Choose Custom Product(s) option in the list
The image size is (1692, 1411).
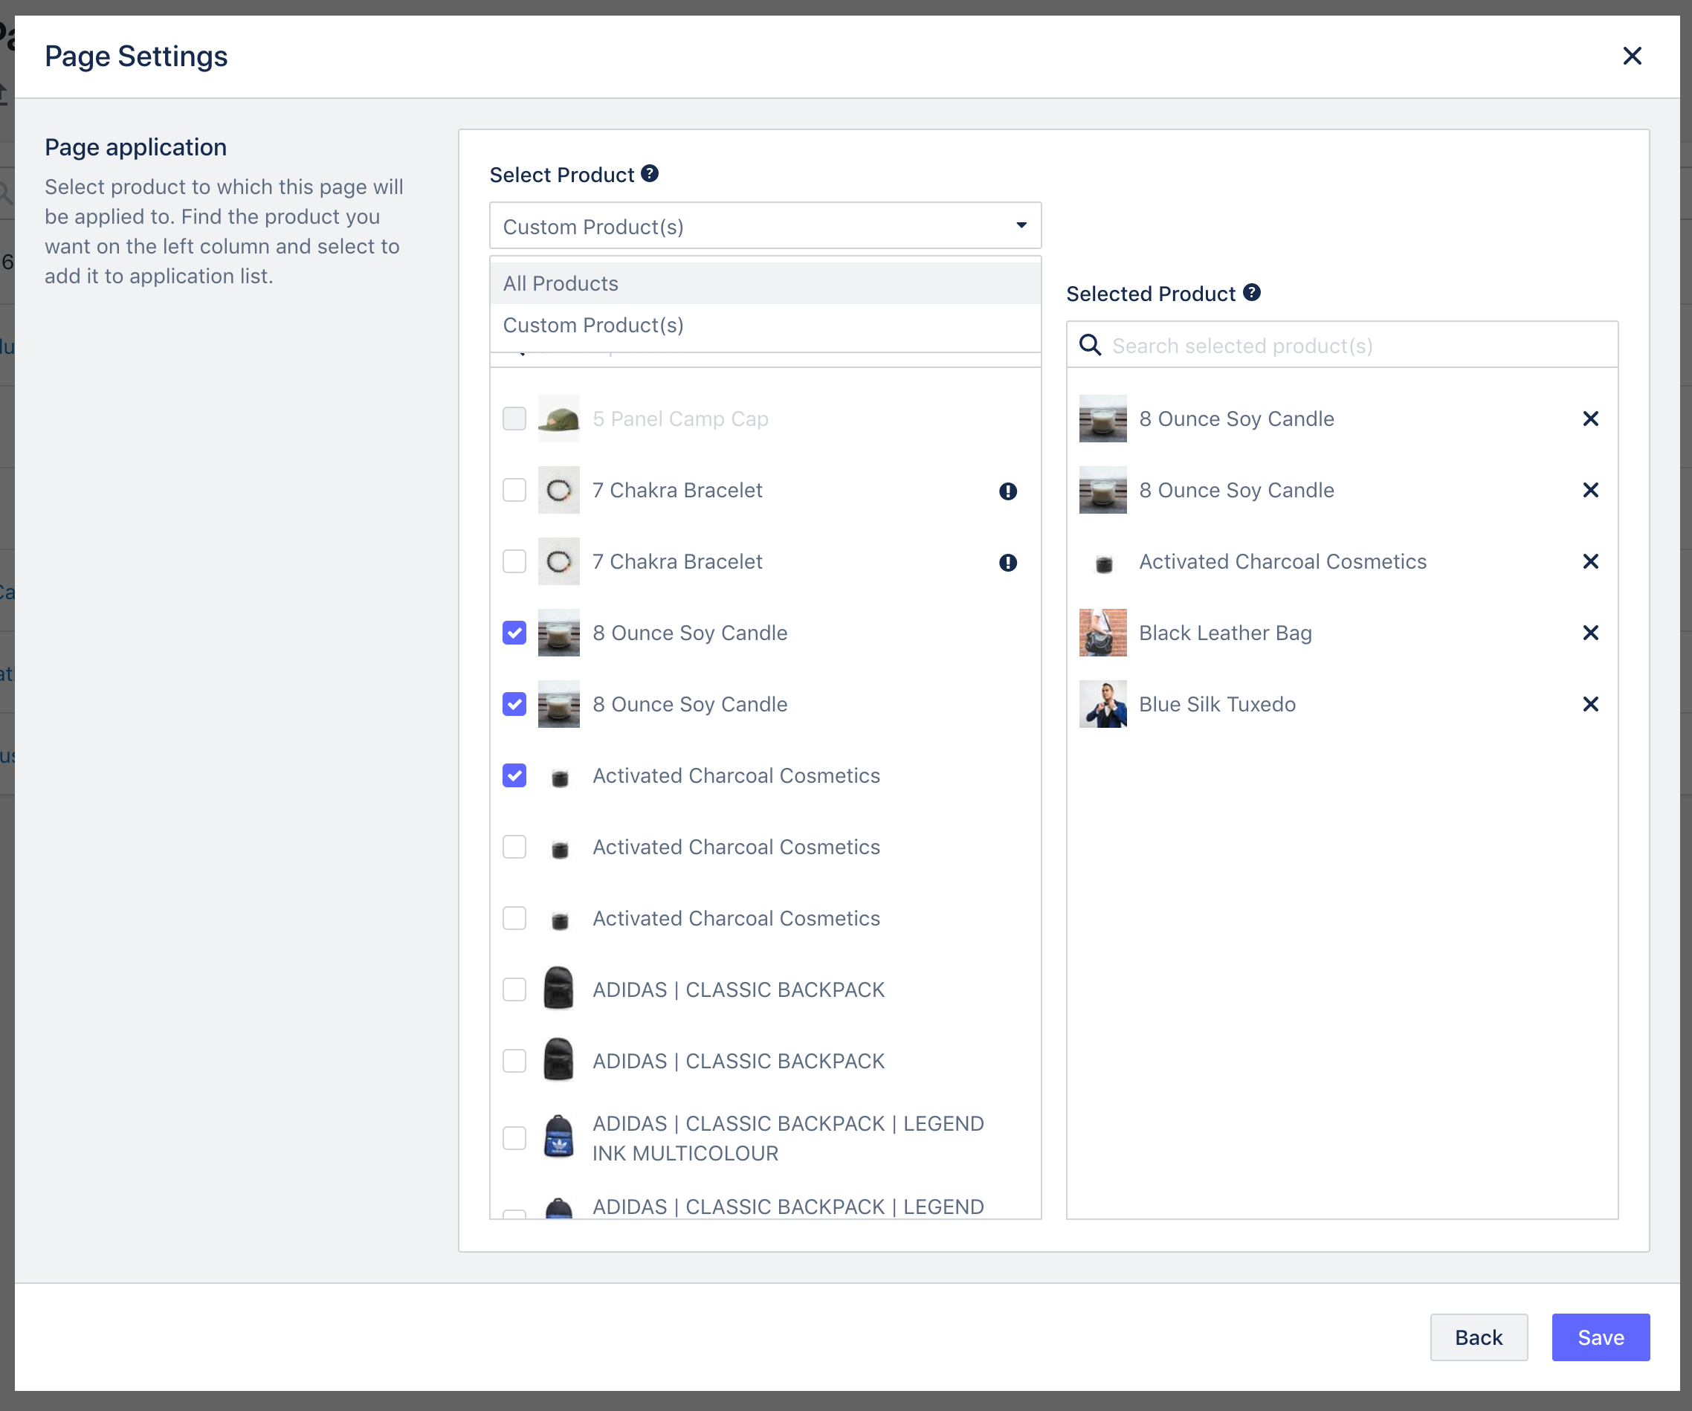(x=766, y=325)
